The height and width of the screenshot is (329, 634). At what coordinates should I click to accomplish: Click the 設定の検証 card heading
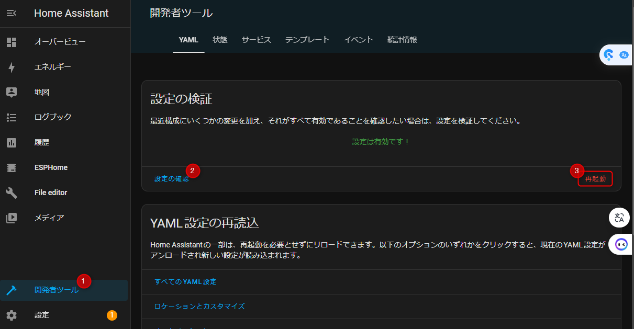(x=181, y=99)
